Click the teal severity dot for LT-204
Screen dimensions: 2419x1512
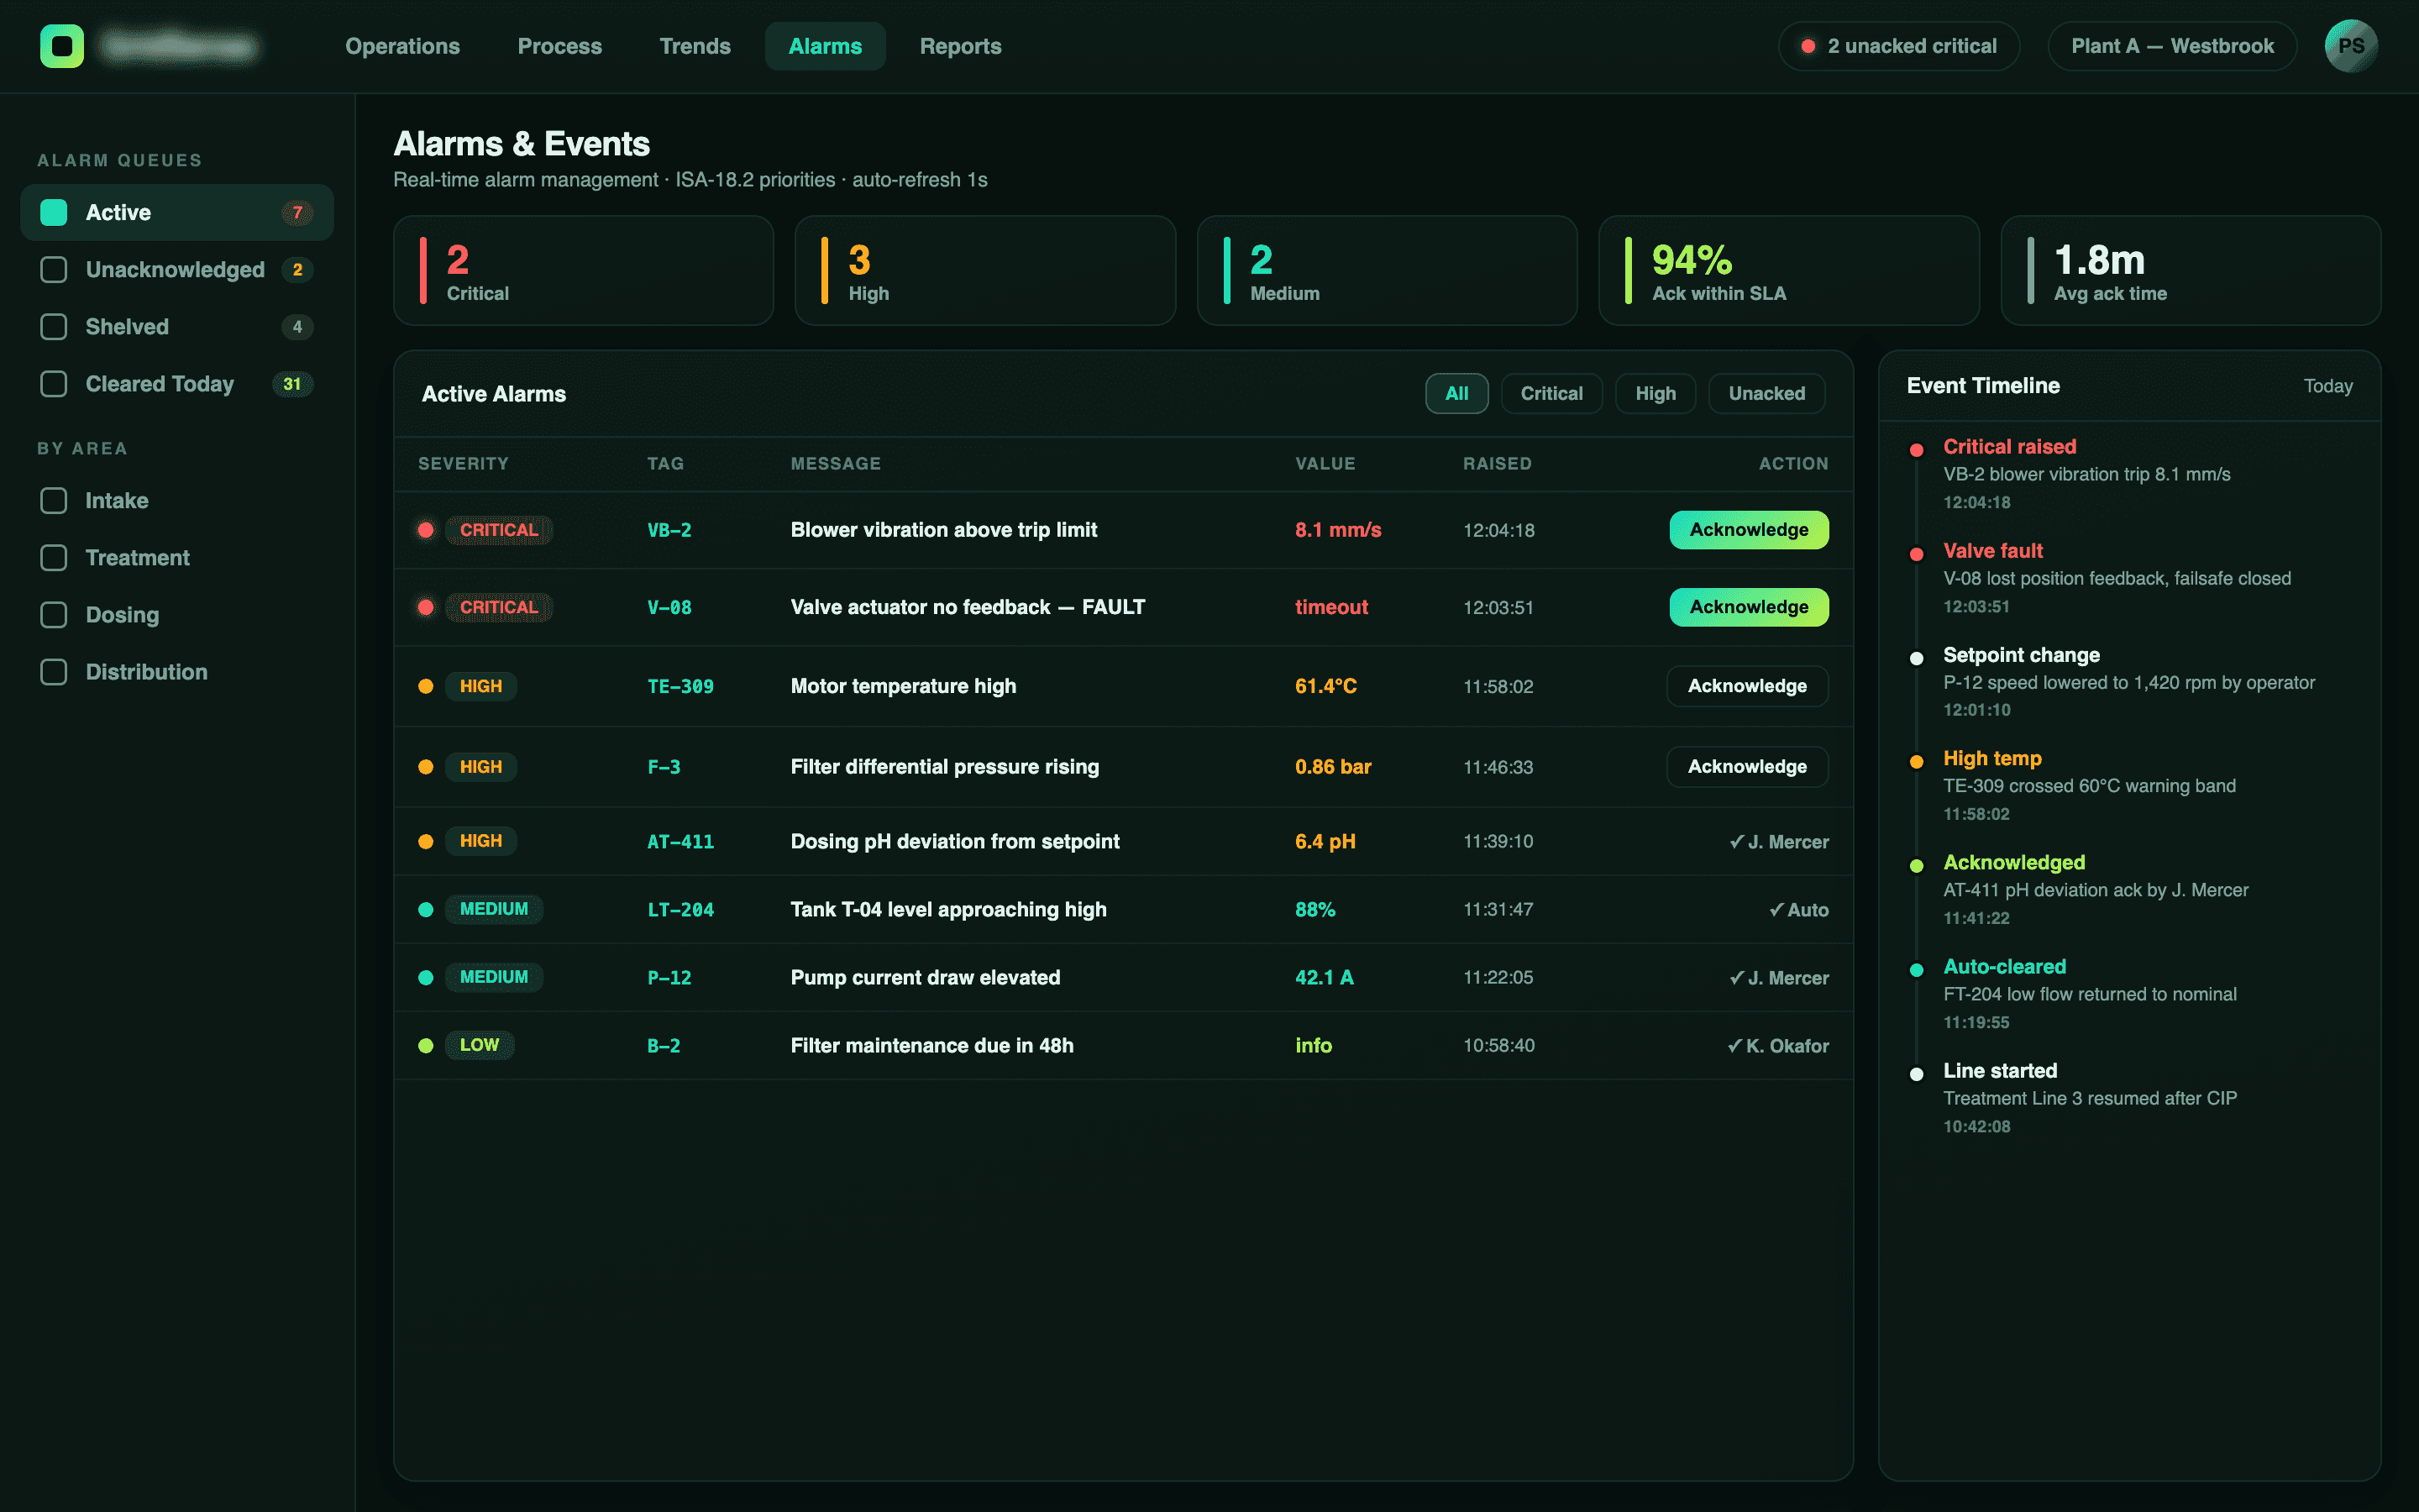(x=426, y=909)
